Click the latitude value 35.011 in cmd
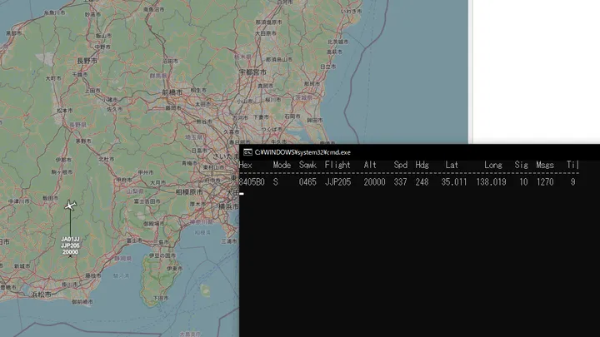Viewport: 600px width, 337px height. (x=454, y=182)
